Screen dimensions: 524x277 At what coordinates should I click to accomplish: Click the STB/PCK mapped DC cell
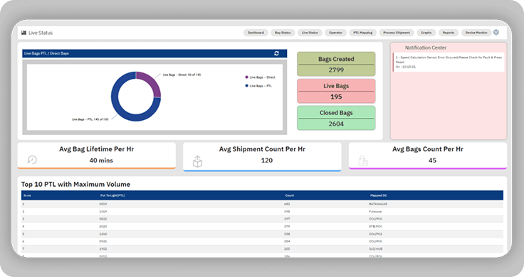[376, 227]
